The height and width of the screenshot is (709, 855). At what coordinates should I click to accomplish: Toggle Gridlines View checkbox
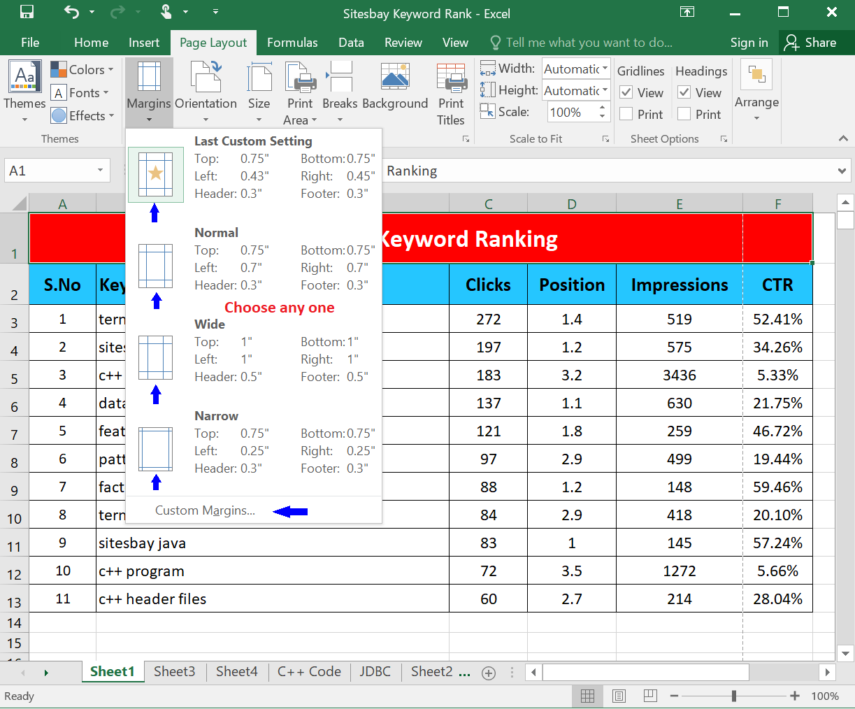point(626,92)
